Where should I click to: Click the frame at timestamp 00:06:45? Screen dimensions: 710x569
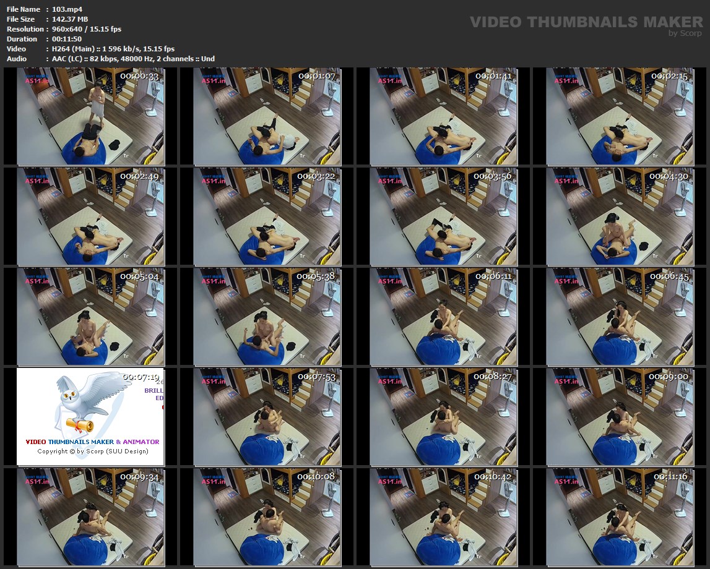(620, 316)
